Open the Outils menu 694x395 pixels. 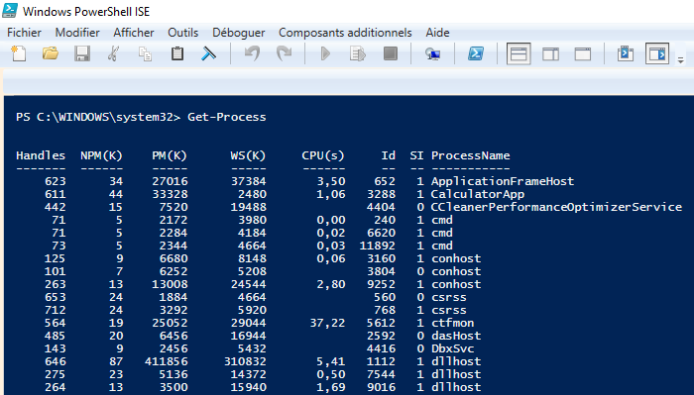pyautogui.click(x=183, y=33)
